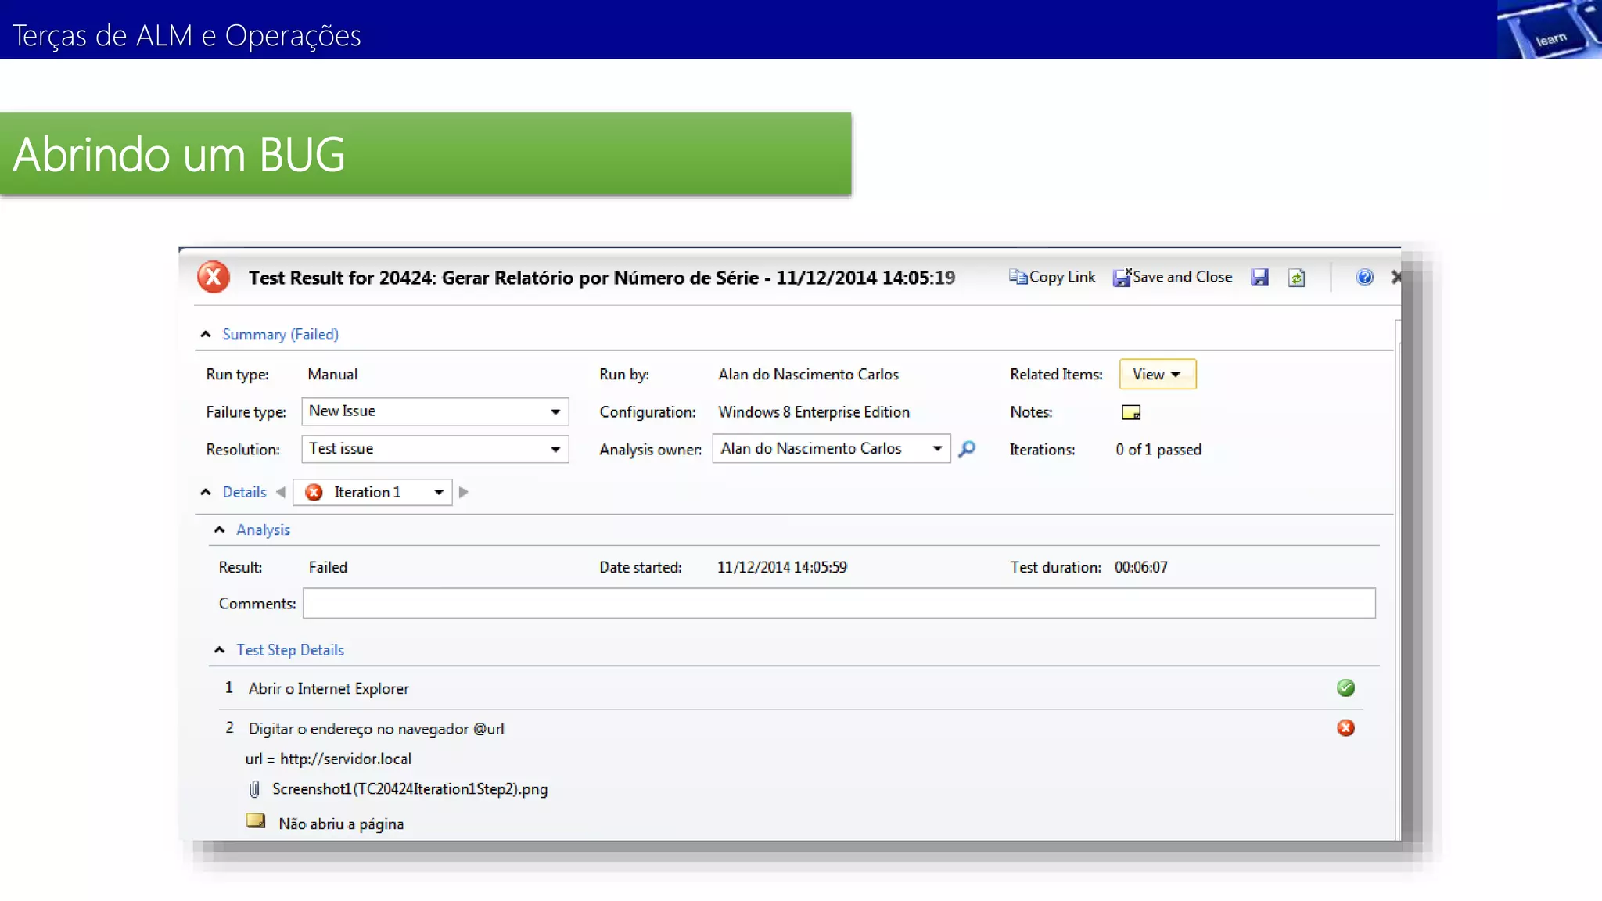The height and width of the screenshot is (901, 1602).
Task: Collapse the Test Step Details section
Action: pyautogui.click(x=220, y=650)
